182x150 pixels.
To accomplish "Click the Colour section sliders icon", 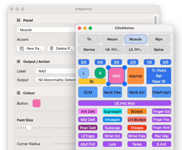I will [19, 93].
